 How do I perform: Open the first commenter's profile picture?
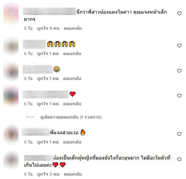(11, 14)
